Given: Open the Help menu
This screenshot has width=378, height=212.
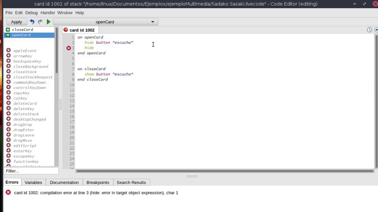Looking at the screenshot, I should tap(79, 13).
